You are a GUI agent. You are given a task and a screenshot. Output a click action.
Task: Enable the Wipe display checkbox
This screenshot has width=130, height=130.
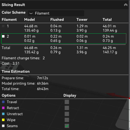(67, 120)
